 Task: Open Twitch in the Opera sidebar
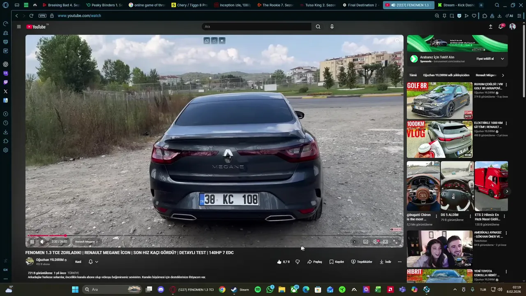pyautogui.click(x=5, y=82)
